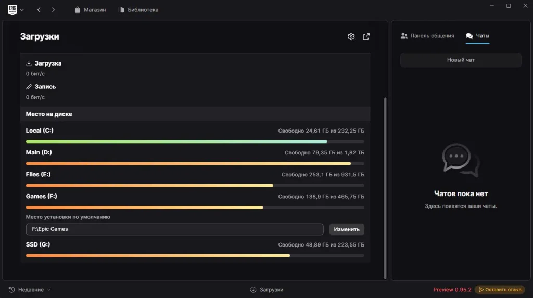Click the Games (F:) drive label
The image size is (533, 298).
pyautogui.click(x=42, y=197)
